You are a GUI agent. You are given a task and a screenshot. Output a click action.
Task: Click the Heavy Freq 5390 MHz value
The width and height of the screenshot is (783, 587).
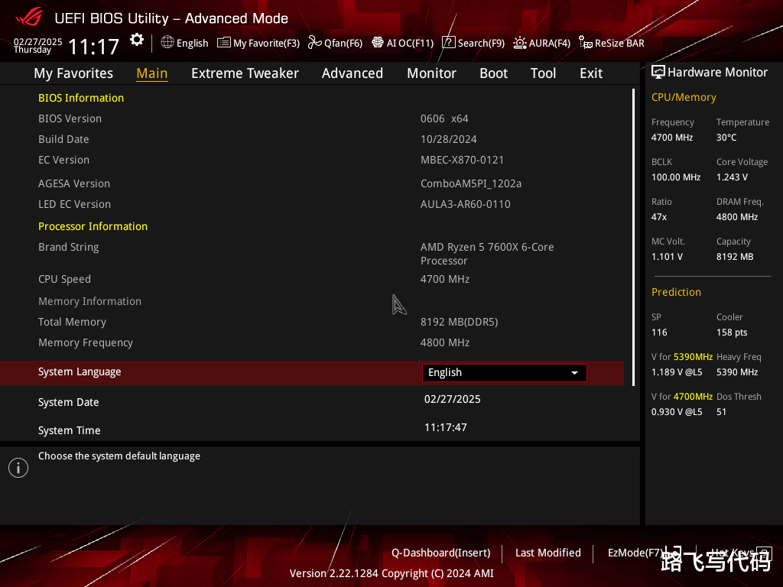coord(737,372)
